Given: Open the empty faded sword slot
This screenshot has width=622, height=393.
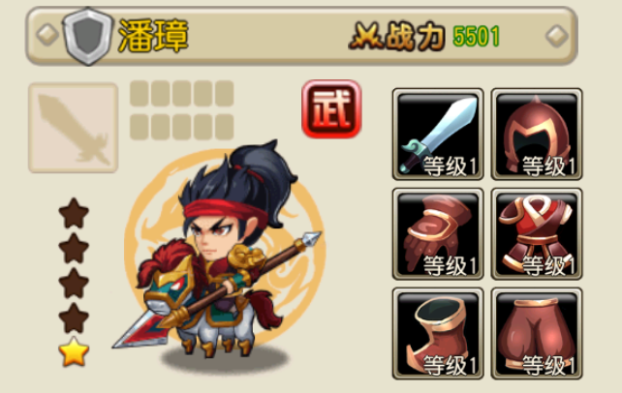Looking at the screenshot, I should 73,128.
